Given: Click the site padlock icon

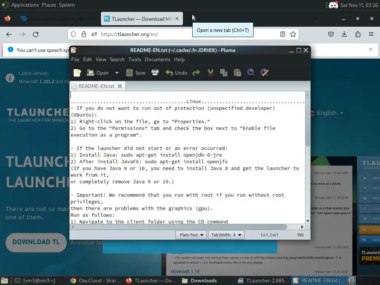Looking at the screenshot, I should click(84, 34).
